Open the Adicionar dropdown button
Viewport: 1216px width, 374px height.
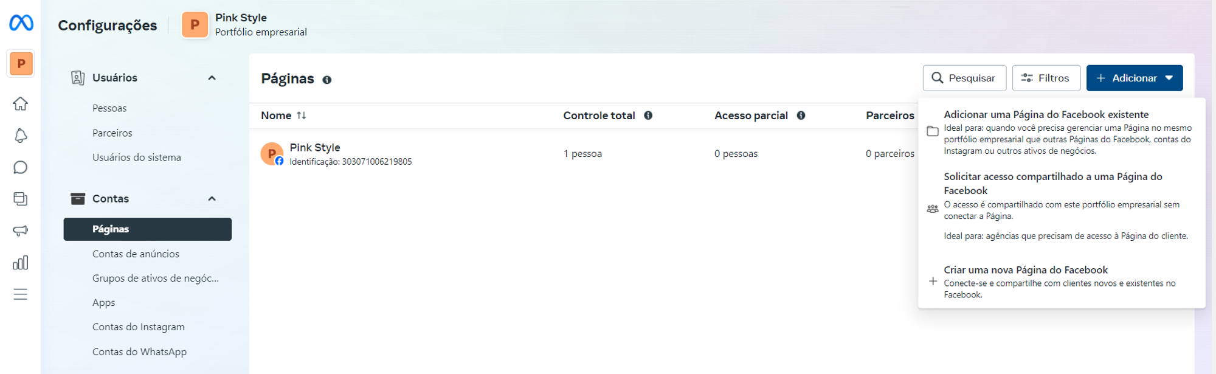[1135, 78]
